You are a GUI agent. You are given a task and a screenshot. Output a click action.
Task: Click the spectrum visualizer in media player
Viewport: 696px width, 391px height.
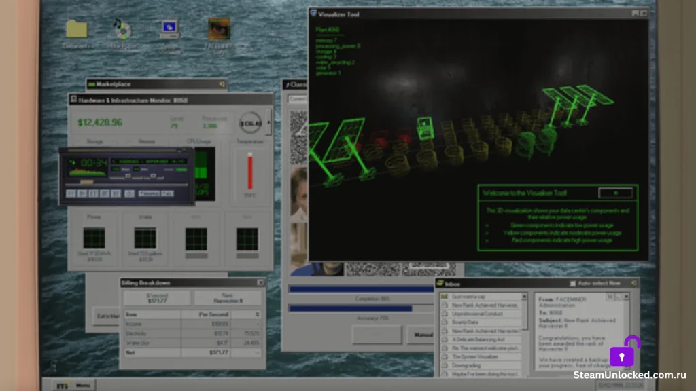(x=87, y=172)
